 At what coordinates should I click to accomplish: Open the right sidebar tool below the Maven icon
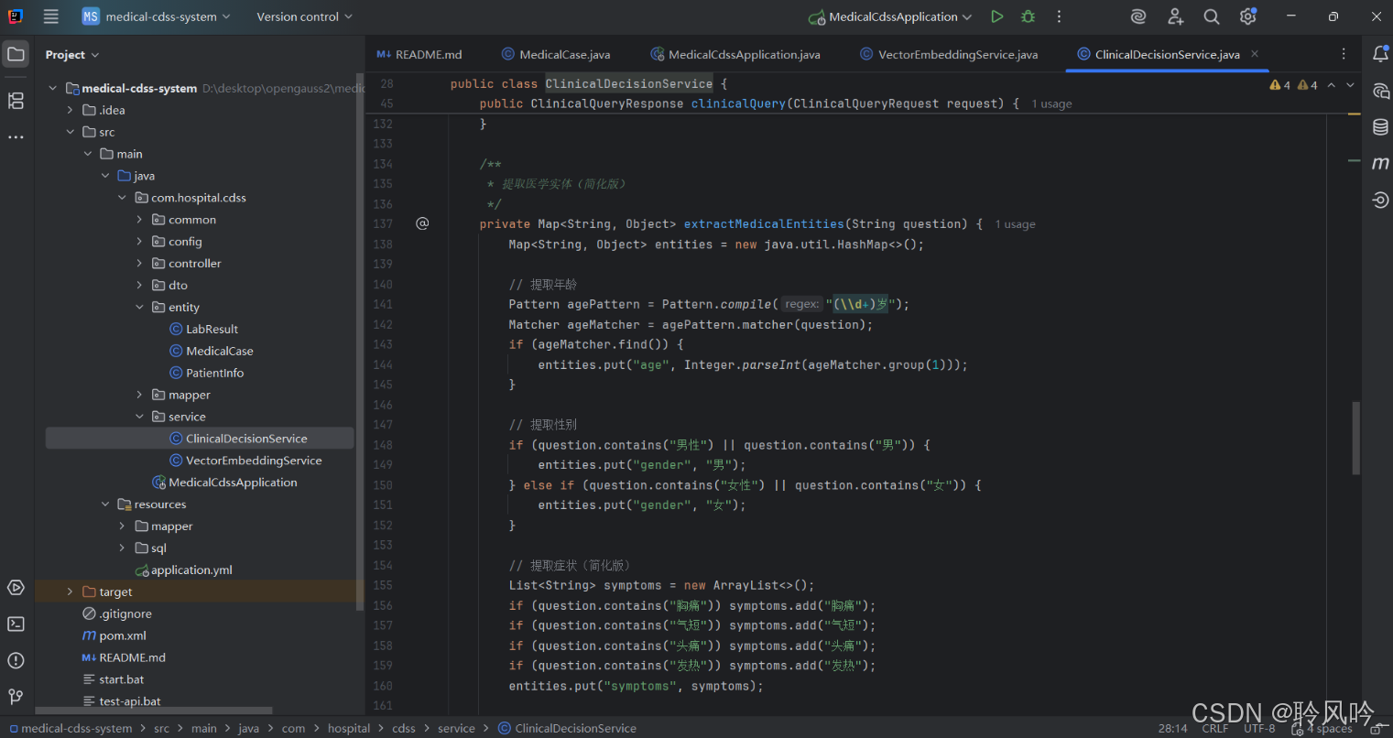[x=1380, y=200]
